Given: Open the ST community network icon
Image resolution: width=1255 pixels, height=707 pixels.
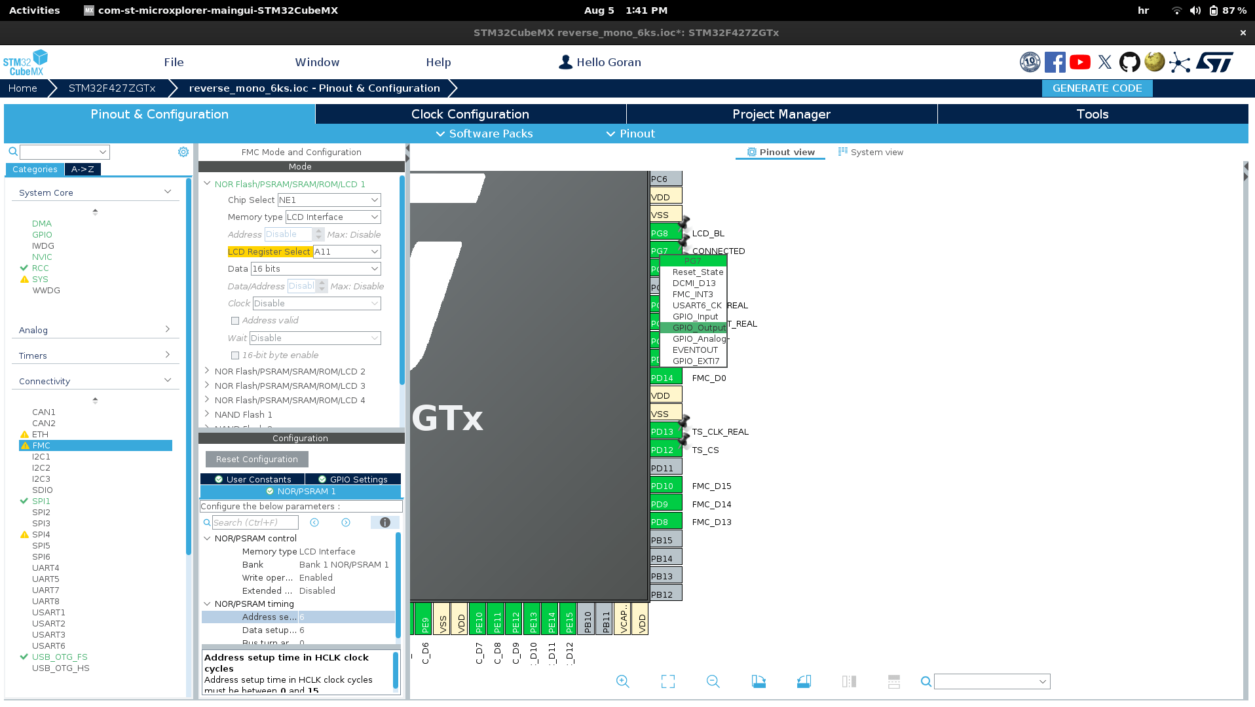Looking at the screenshot, I should pyautogui.click(x=1180, y=63).
